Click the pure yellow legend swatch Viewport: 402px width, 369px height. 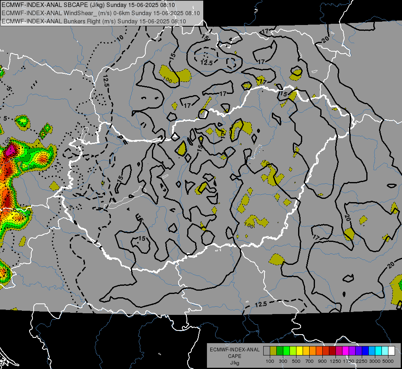tap(299, 351)
